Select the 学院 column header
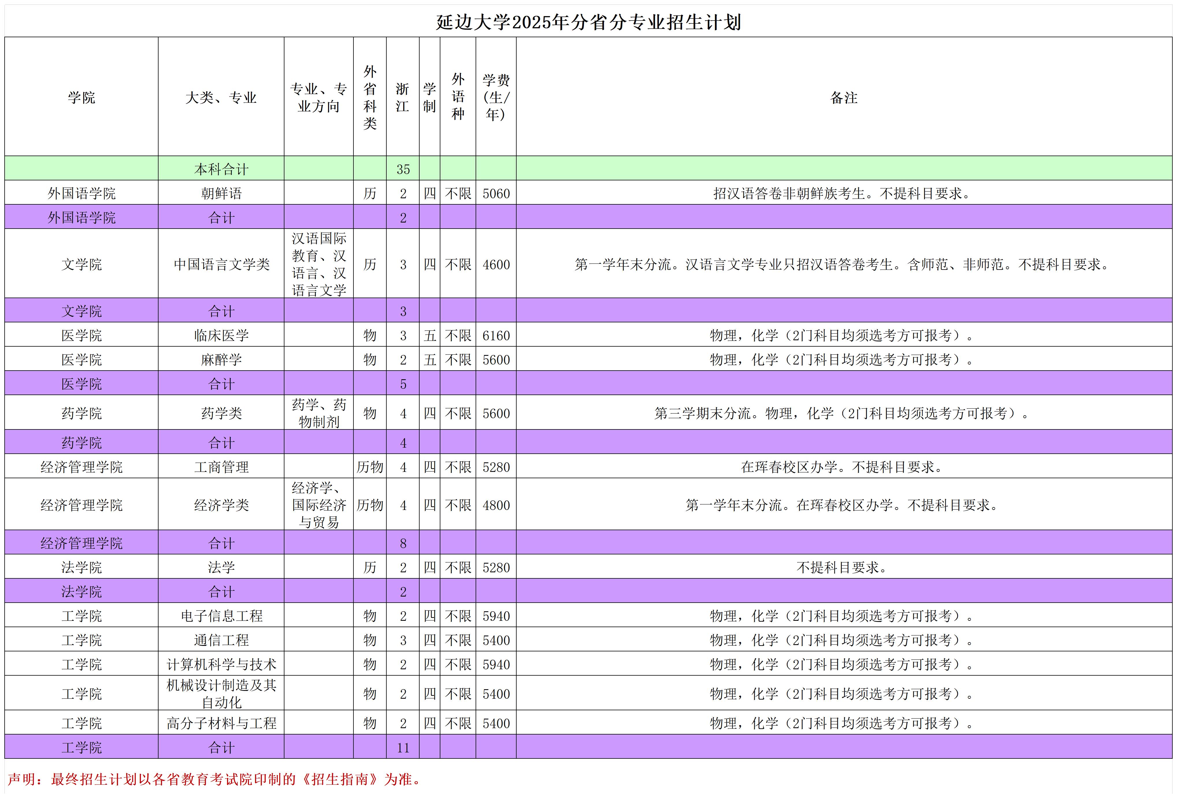The width and height of the screenshot is (1177, 798). [x=81, y=97]
